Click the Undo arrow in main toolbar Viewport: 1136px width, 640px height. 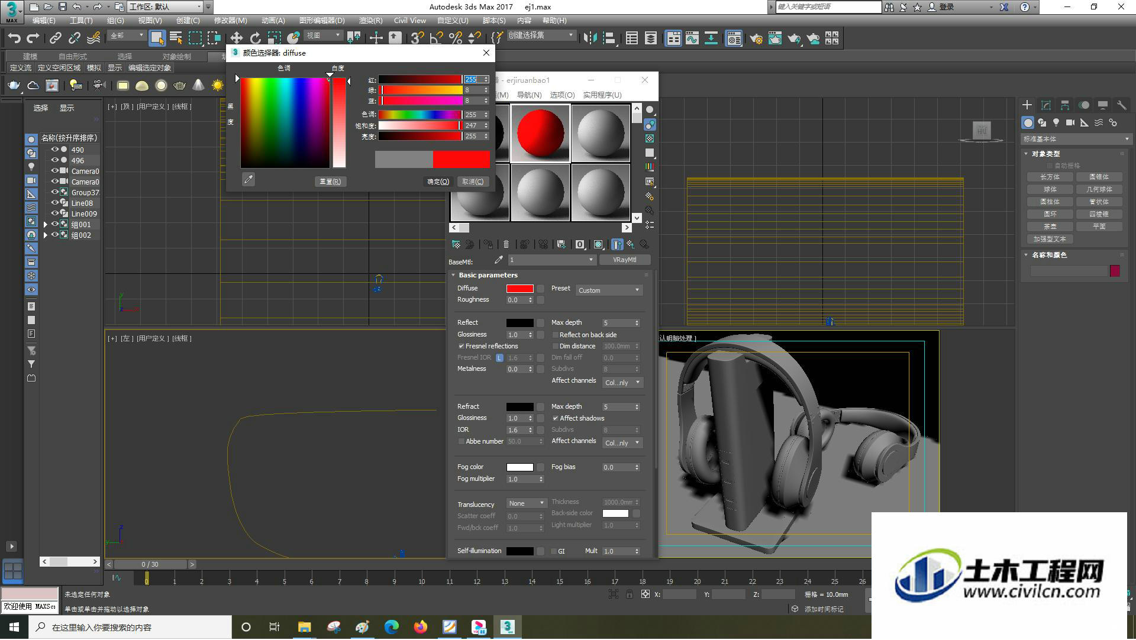tap(14, 38)
